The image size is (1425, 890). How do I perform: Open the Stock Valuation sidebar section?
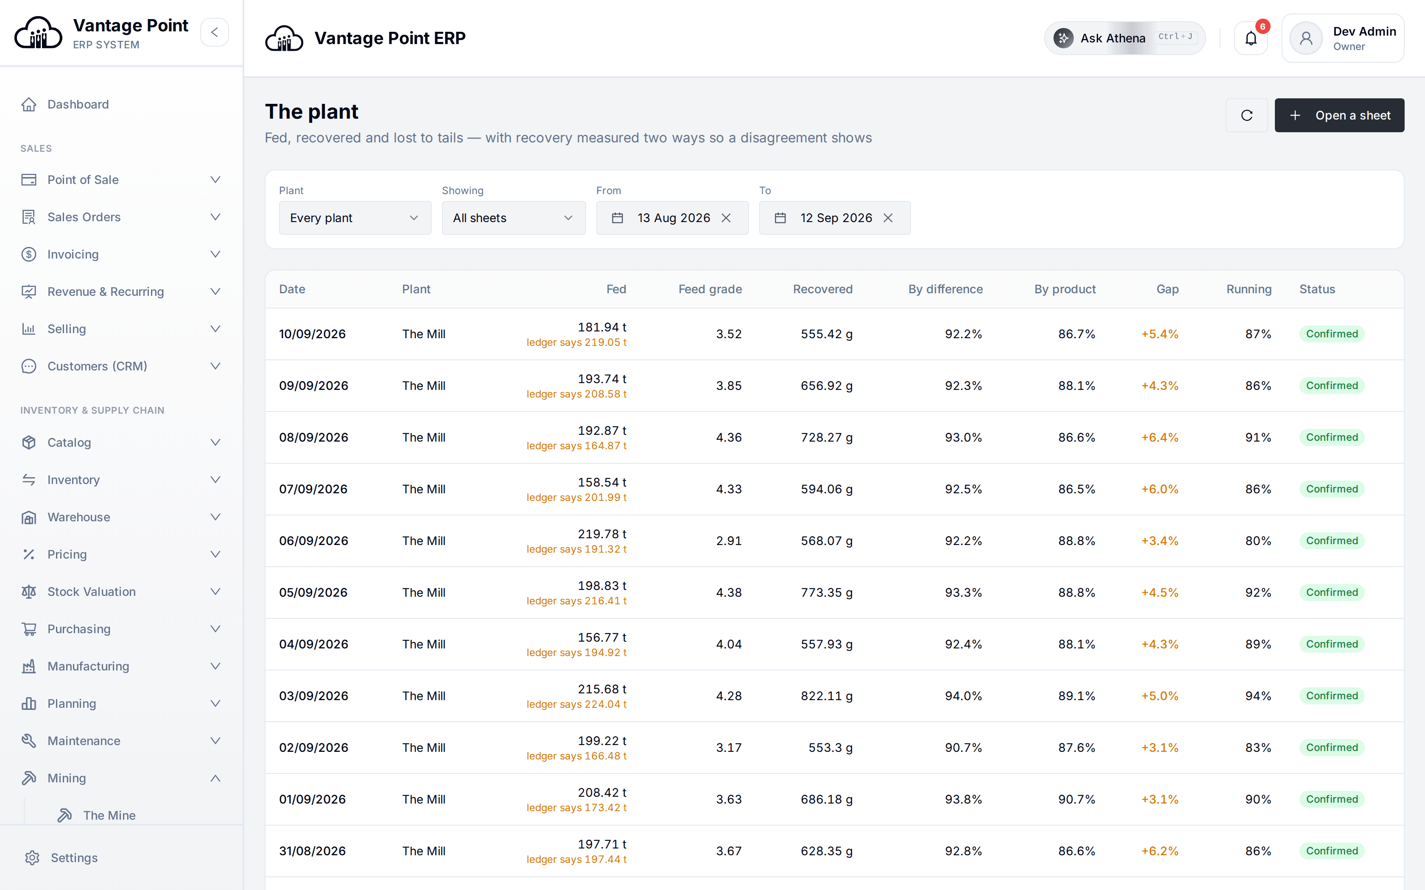coord(122,592)
